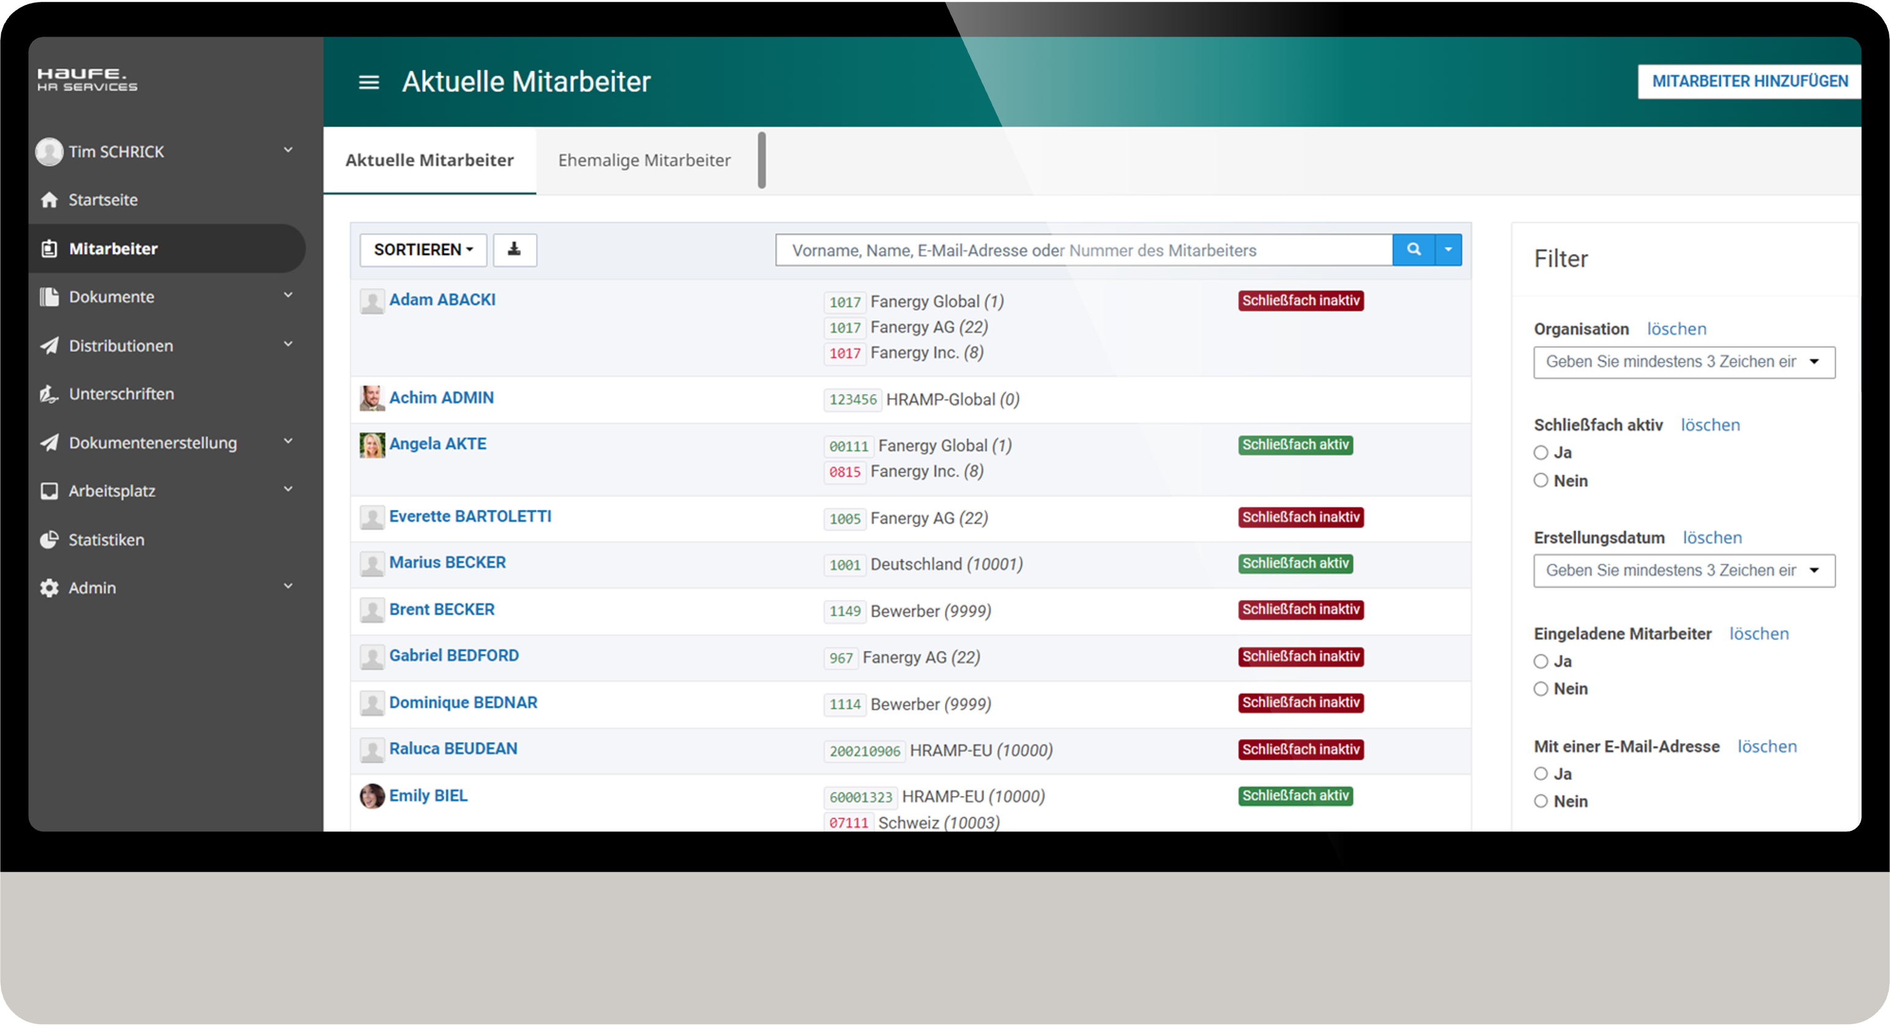The width and height of the screenshot is (1890, 1026).
Task: Open Unterschriften in the sidebar
Action: click(x=166, y=394)
